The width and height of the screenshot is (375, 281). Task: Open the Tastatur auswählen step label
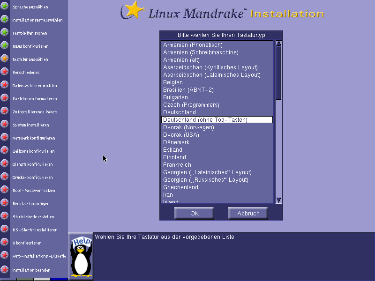pyautogui.click(x=30, y=59)
